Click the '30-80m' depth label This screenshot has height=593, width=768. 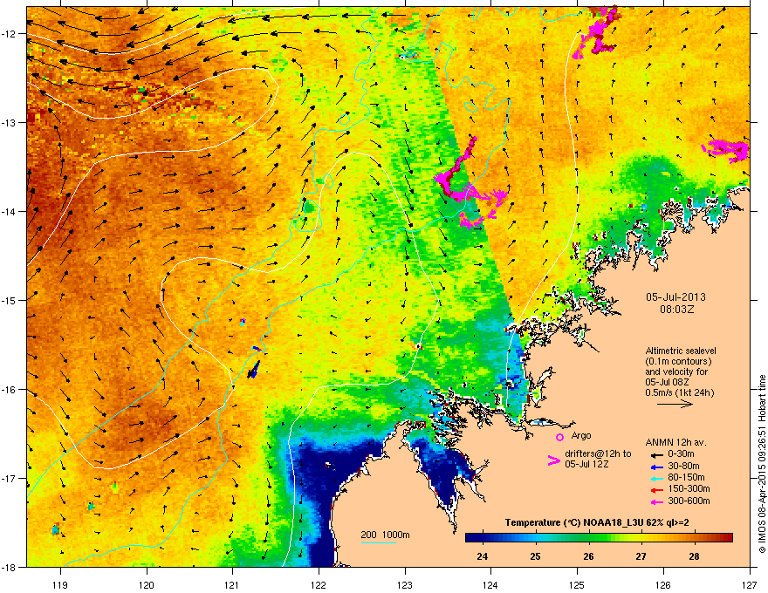(683, 466)
